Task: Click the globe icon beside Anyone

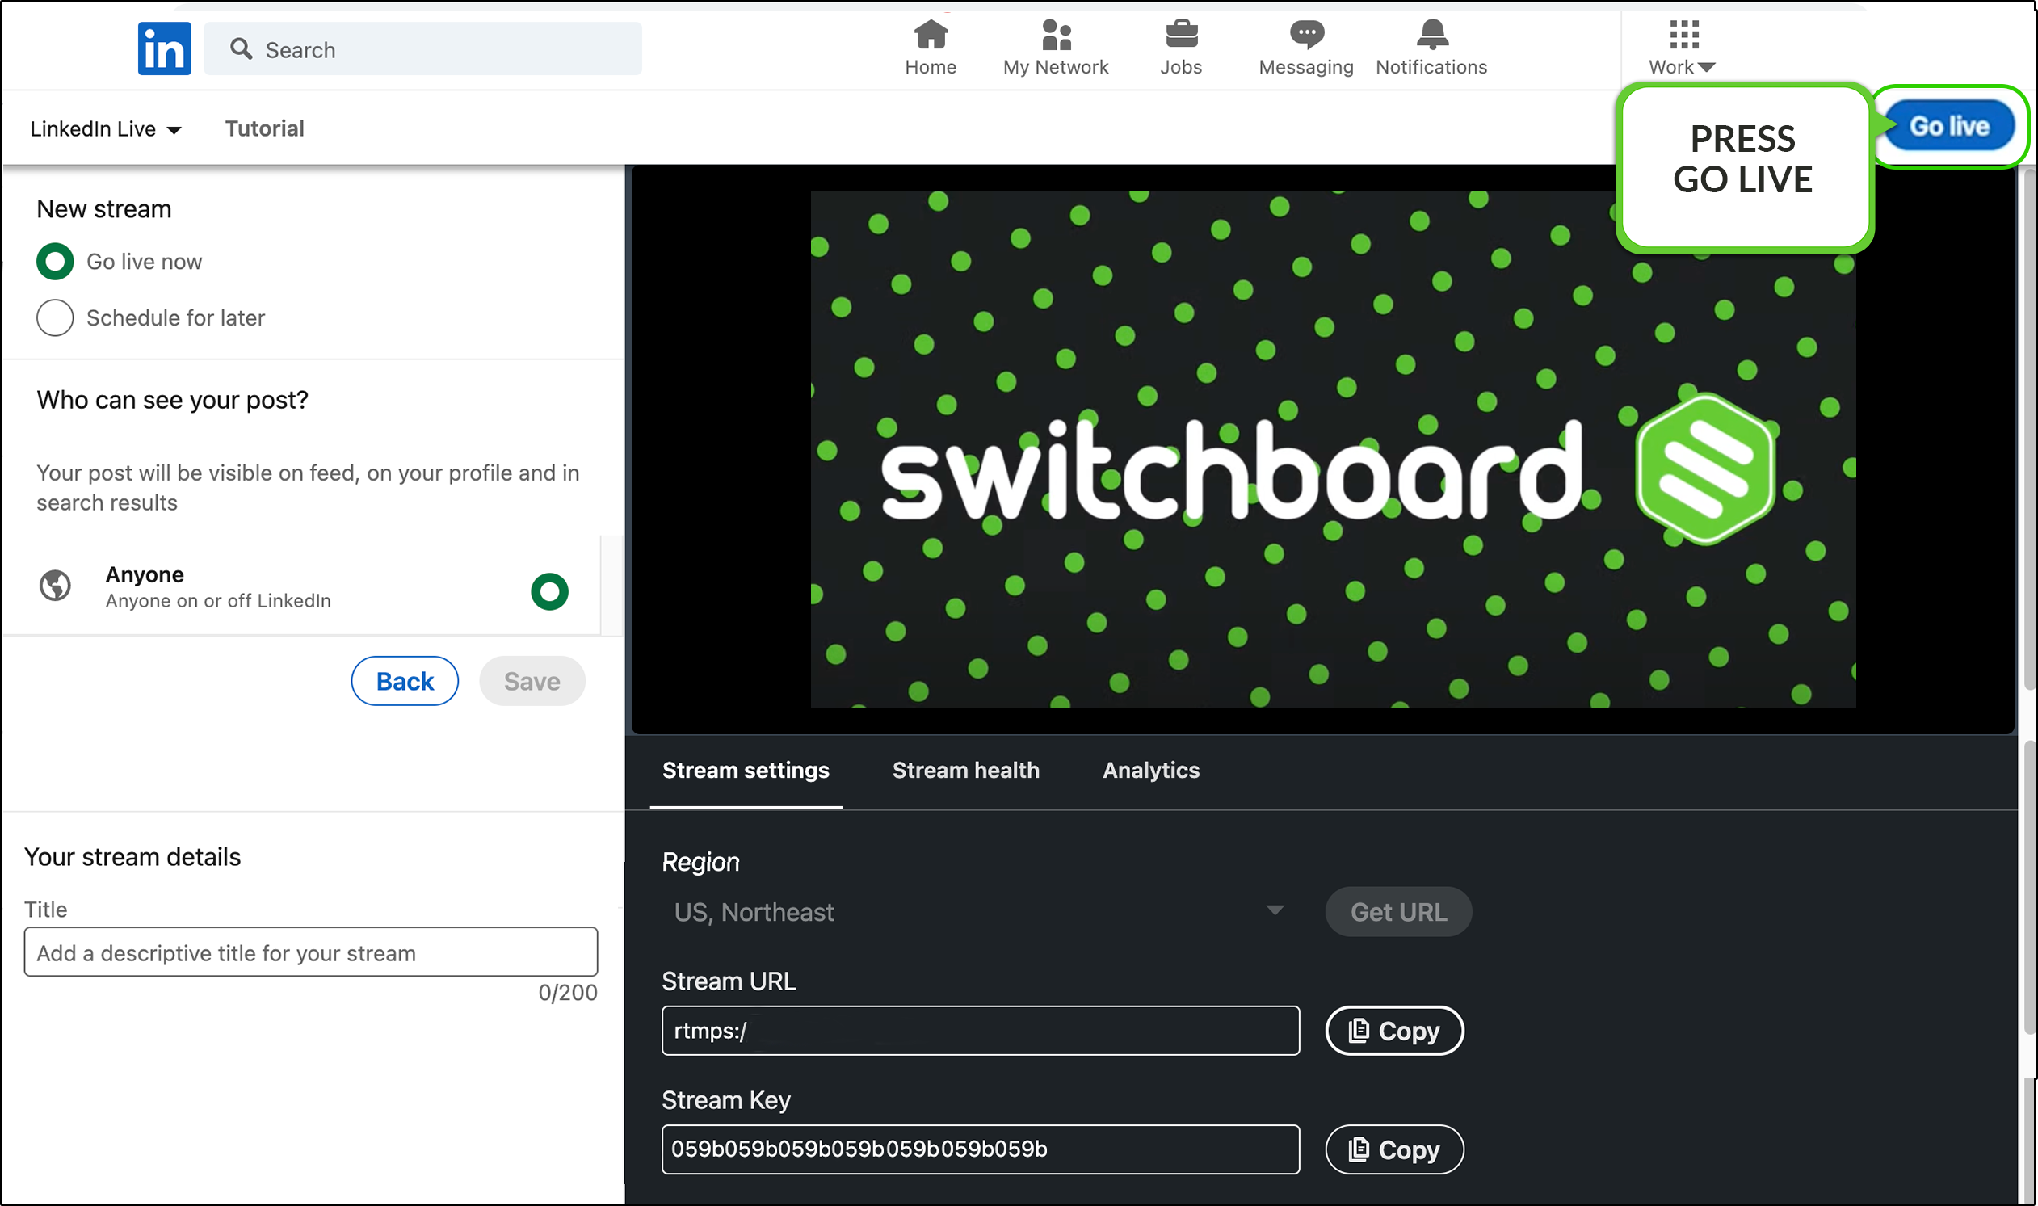Action: (55, 585)
